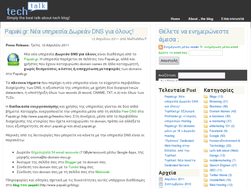251x188 pixels.
Task: Click folder icon beside Blogs (13)
Action: tap(206, 97)
